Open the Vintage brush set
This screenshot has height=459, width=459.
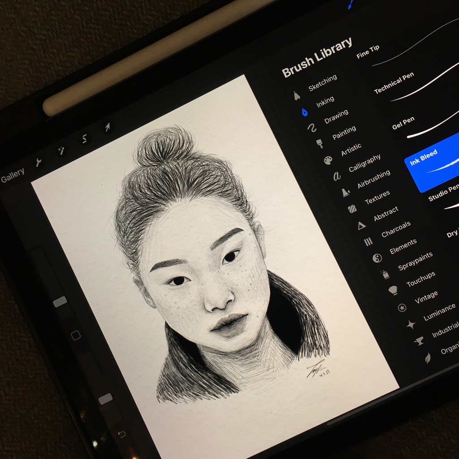click(426, 297)
